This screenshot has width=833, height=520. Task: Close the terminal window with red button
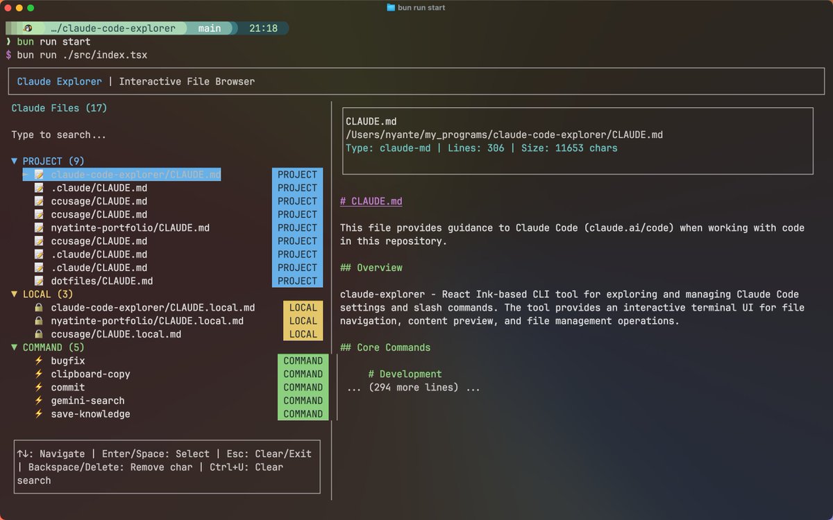(x=8, y=8)
